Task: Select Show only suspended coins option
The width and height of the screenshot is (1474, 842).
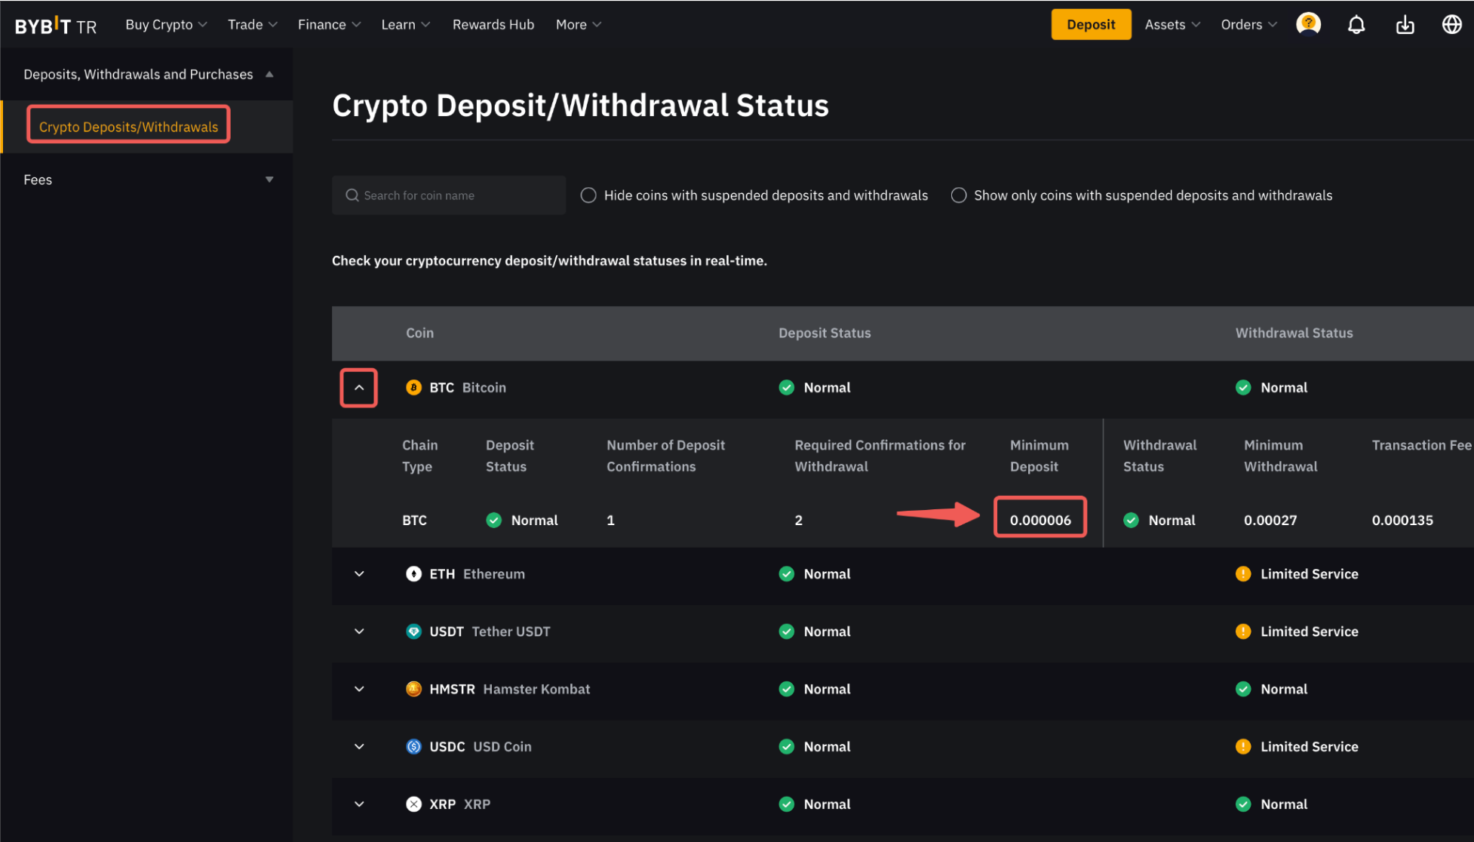Action: pyautogui.click(x=958, y=195)
